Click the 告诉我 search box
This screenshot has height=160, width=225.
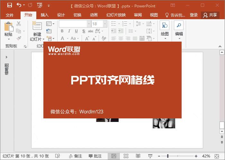[175, 15]
